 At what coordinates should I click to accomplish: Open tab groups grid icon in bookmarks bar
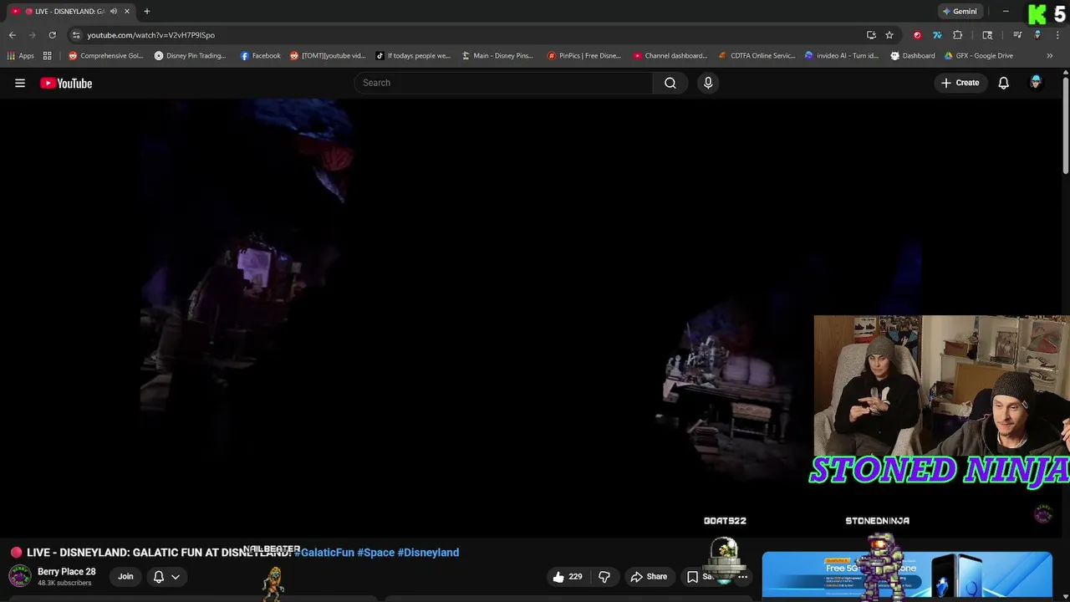[x=48, y=56]
